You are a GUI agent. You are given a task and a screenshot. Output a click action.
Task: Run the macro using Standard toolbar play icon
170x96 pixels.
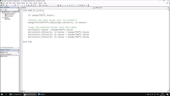coord(22,5)
